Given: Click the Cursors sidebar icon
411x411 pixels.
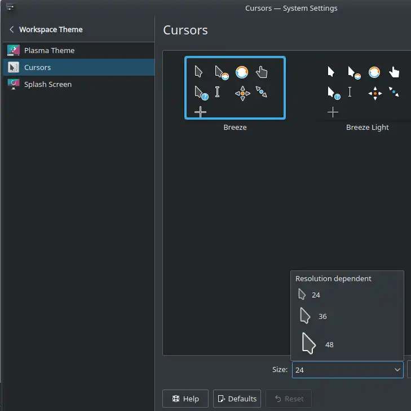Looking at the screenshot, I should tap(14, 67).
